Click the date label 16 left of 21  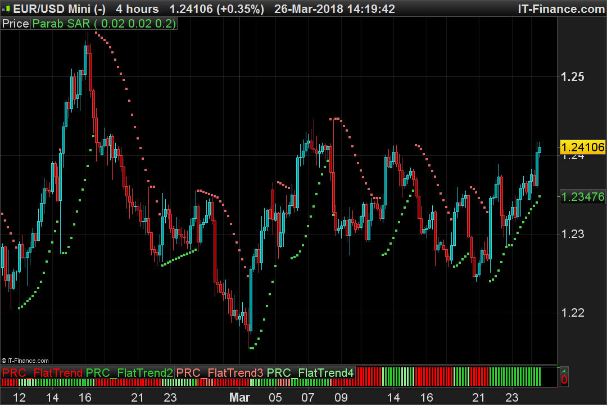(85, 397)
